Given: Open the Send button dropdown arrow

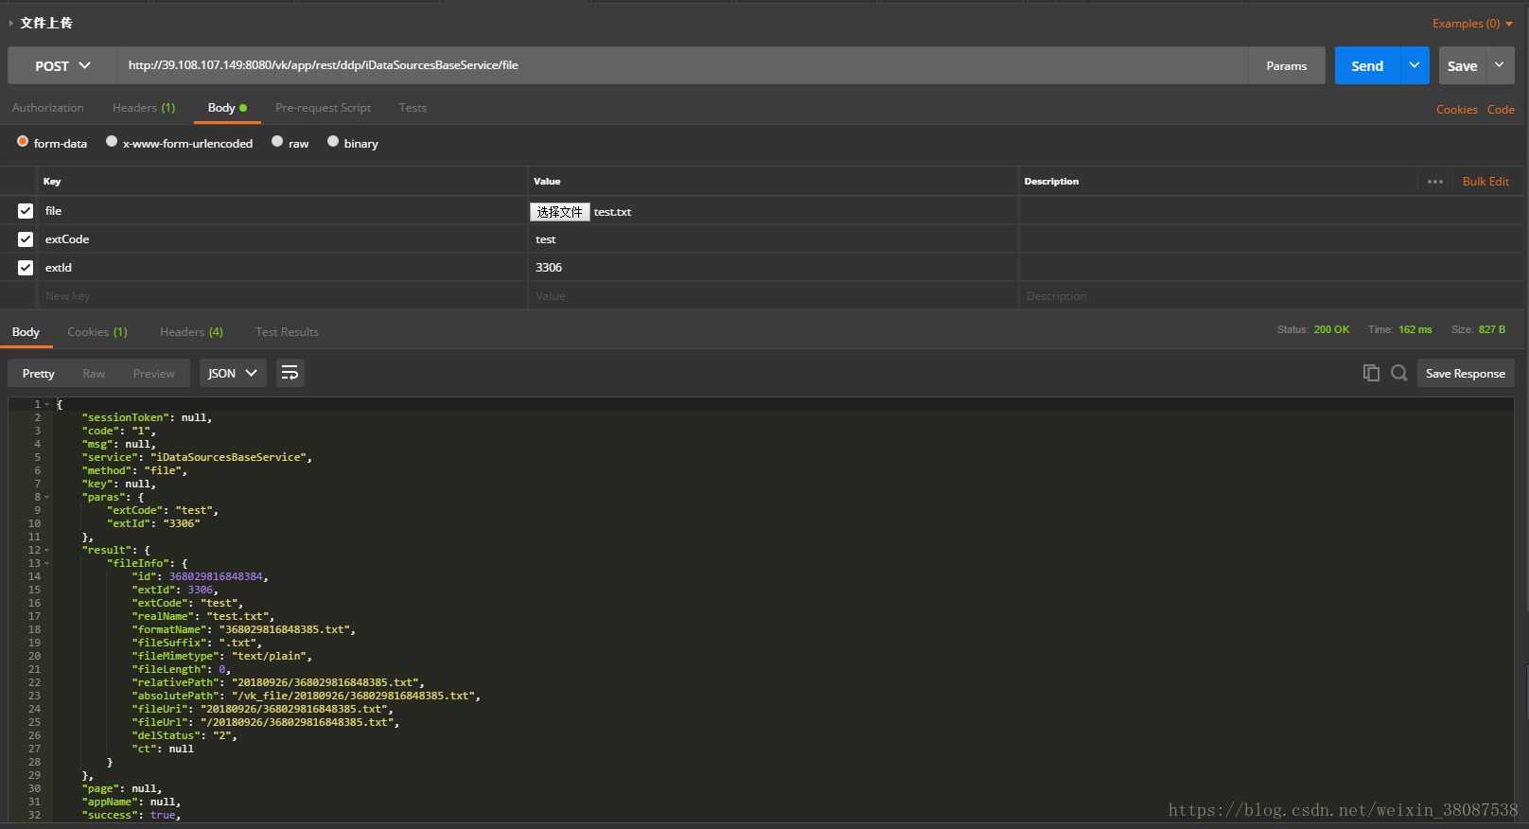Looking at the screenshot, I should pos(1415,66).
